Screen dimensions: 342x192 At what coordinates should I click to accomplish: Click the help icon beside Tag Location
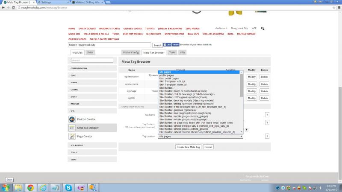tap(267, 136)
